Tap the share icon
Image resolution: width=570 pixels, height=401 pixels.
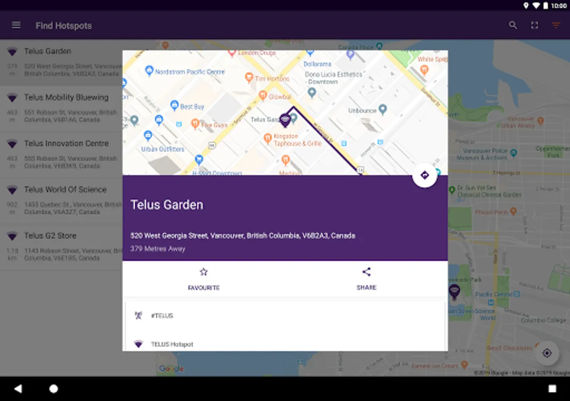pos(366,272)
